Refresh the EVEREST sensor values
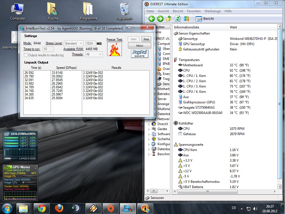The image size is (285, 214). pos(178,19)
